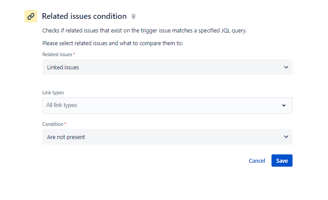The image size is (328, 200).
Task: Click the All link types placeholder text
Action: (61, 105)
